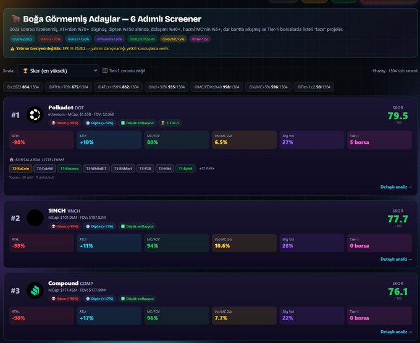
Task: Click the T1-Binance exchange tag
Action: click(69, 169)
